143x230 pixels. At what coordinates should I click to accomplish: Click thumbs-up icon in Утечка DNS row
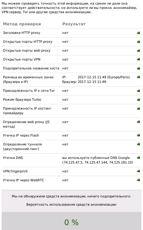point(138,158)
